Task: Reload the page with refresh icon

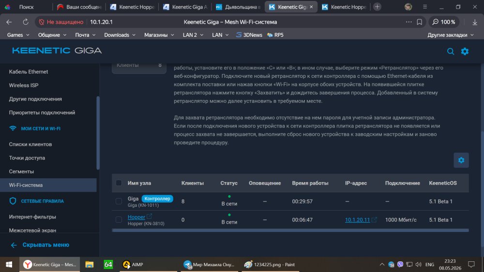Action: pos(26,22)
